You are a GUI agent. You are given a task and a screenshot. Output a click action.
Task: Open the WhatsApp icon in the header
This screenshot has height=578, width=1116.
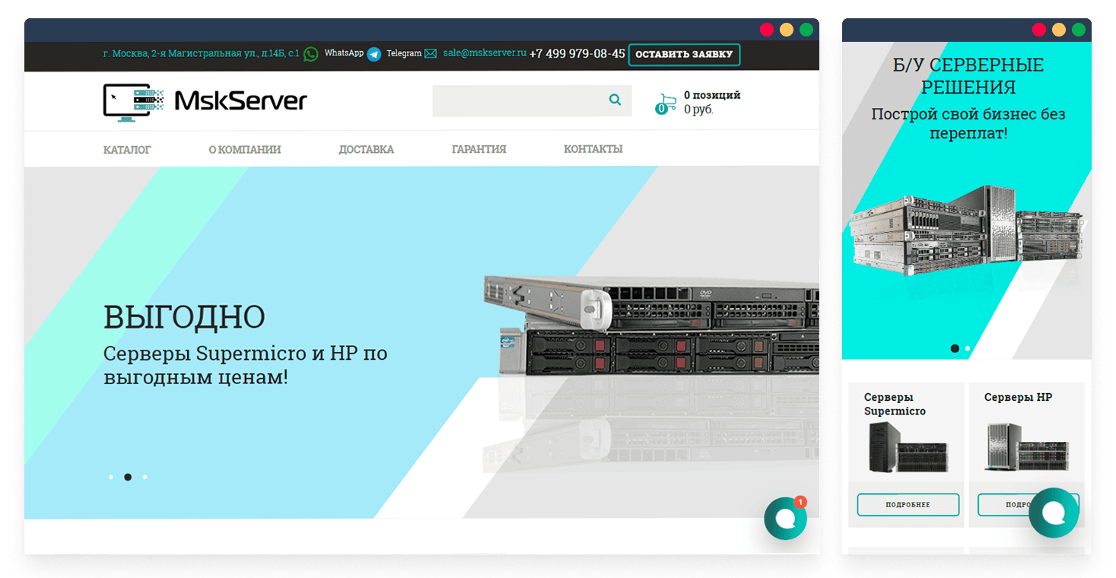pyautogui.click(x=310, y=54)
